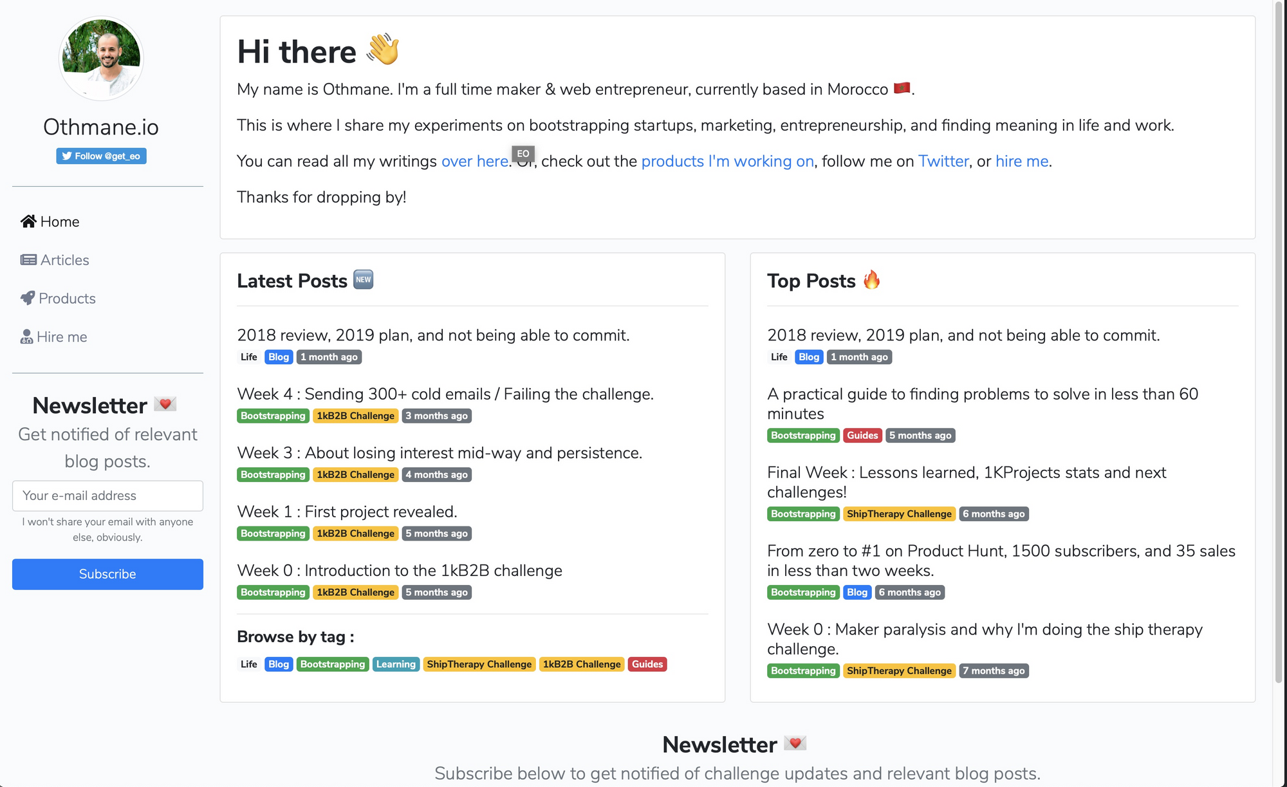Screen dimensions: 1287x787
Task: Click the Hire me person icon
Action: point(26,337)
